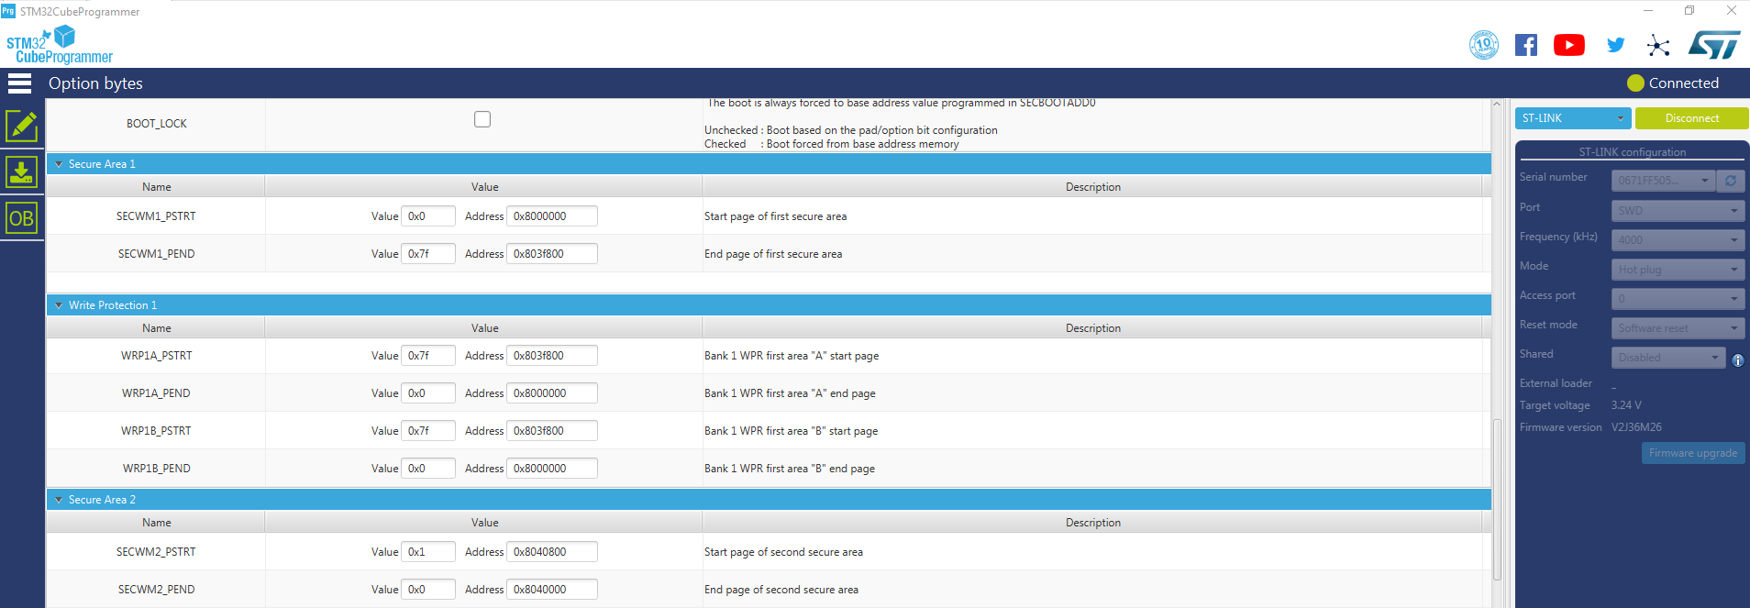1750x608 pixels.
Task: Open Erasing & Programming download icon
Action: 21,171
